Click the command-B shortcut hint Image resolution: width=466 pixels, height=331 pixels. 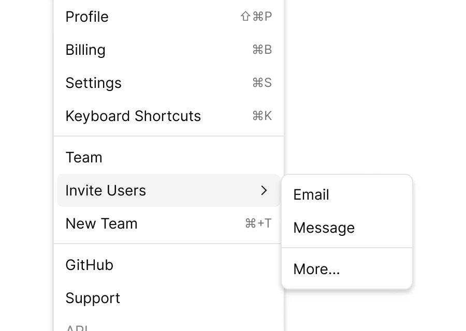coord(261,50)
